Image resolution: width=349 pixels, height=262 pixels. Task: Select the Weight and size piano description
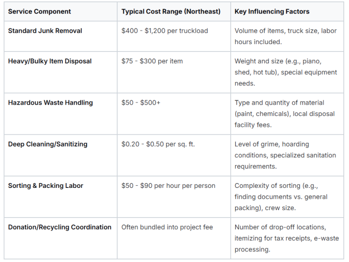pos(286,72)
